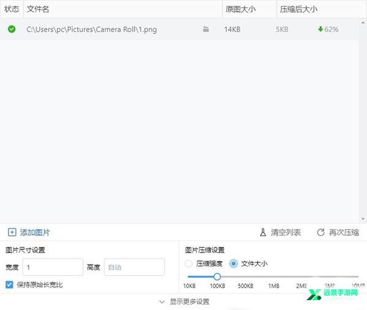Screen dimensions: 367x310
Task: Click the 5KB compressed size cell
Action: coord(282,29)
